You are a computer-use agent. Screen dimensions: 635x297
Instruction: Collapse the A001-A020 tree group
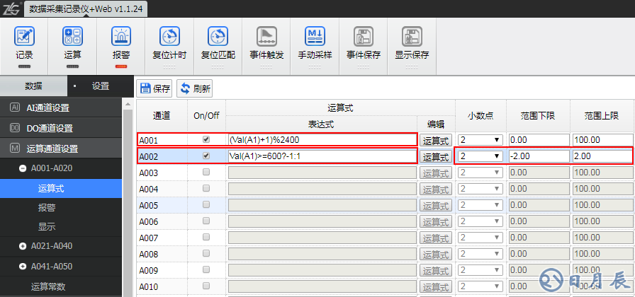[x=23, y=168]
